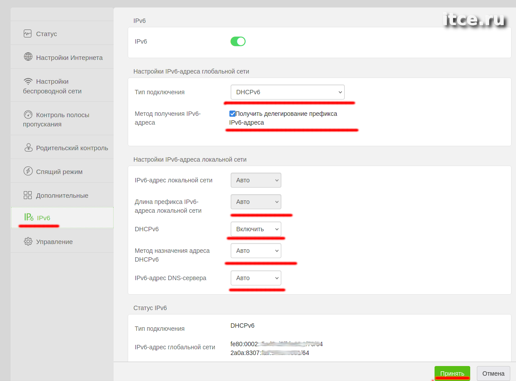Click the Отмена button
This screenshot has height=381, width=516.
pos(493,374)
